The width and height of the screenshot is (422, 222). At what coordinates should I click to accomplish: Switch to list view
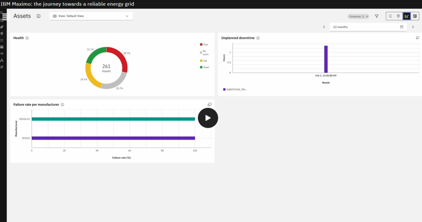click(390, 16)
